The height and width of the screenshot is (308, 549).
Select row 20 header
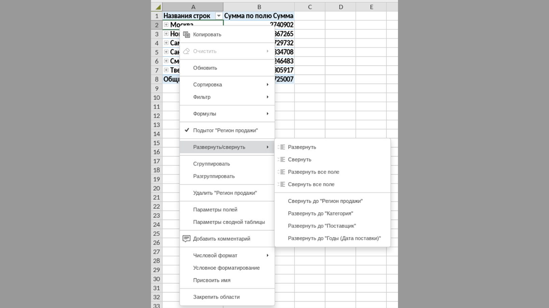[157, 188]
